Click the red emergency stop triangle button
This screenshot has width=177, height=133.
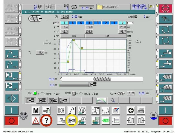point(165,8)
